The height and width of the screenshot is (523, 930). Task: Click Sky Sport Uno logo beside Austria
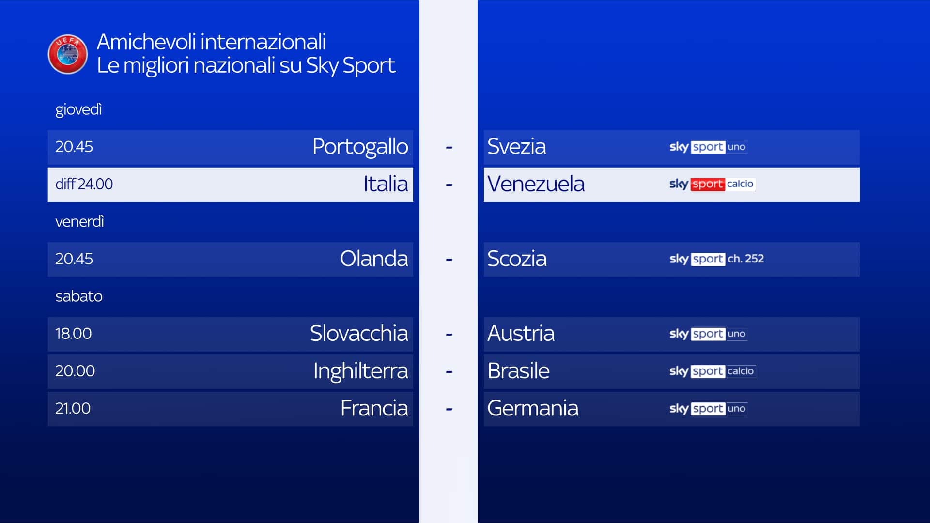708,334
